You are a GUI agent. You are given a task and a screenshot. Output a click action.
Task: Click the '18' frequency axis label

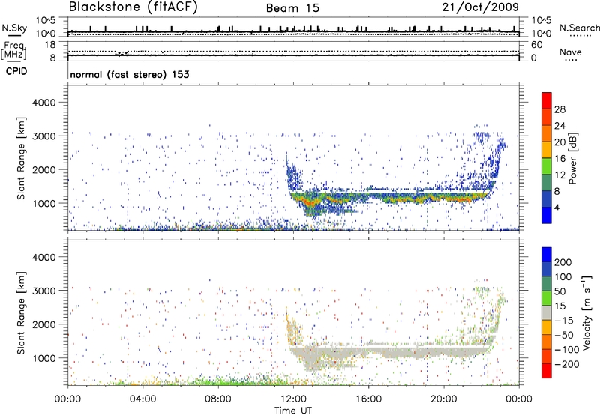click(x=50, y=45)
